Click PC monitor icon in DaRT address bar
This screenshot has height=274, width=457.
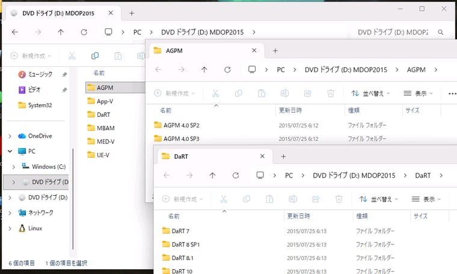[x=260, y=175]
